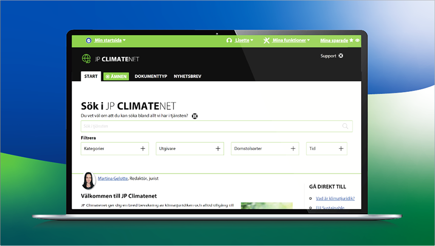
Task: Click the green leaf image thumbnail
Action: (x=267, y=206)
